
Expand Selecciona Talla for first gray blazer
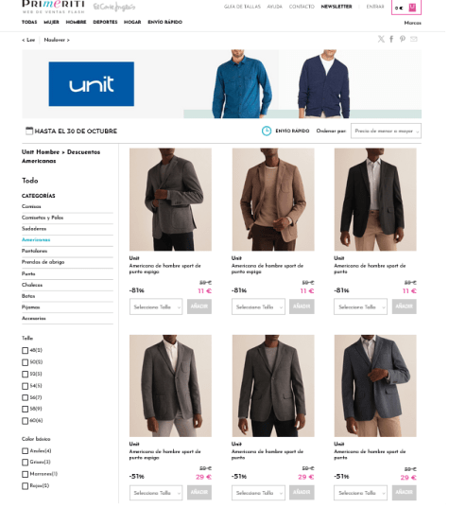click(x=157, y=309)
